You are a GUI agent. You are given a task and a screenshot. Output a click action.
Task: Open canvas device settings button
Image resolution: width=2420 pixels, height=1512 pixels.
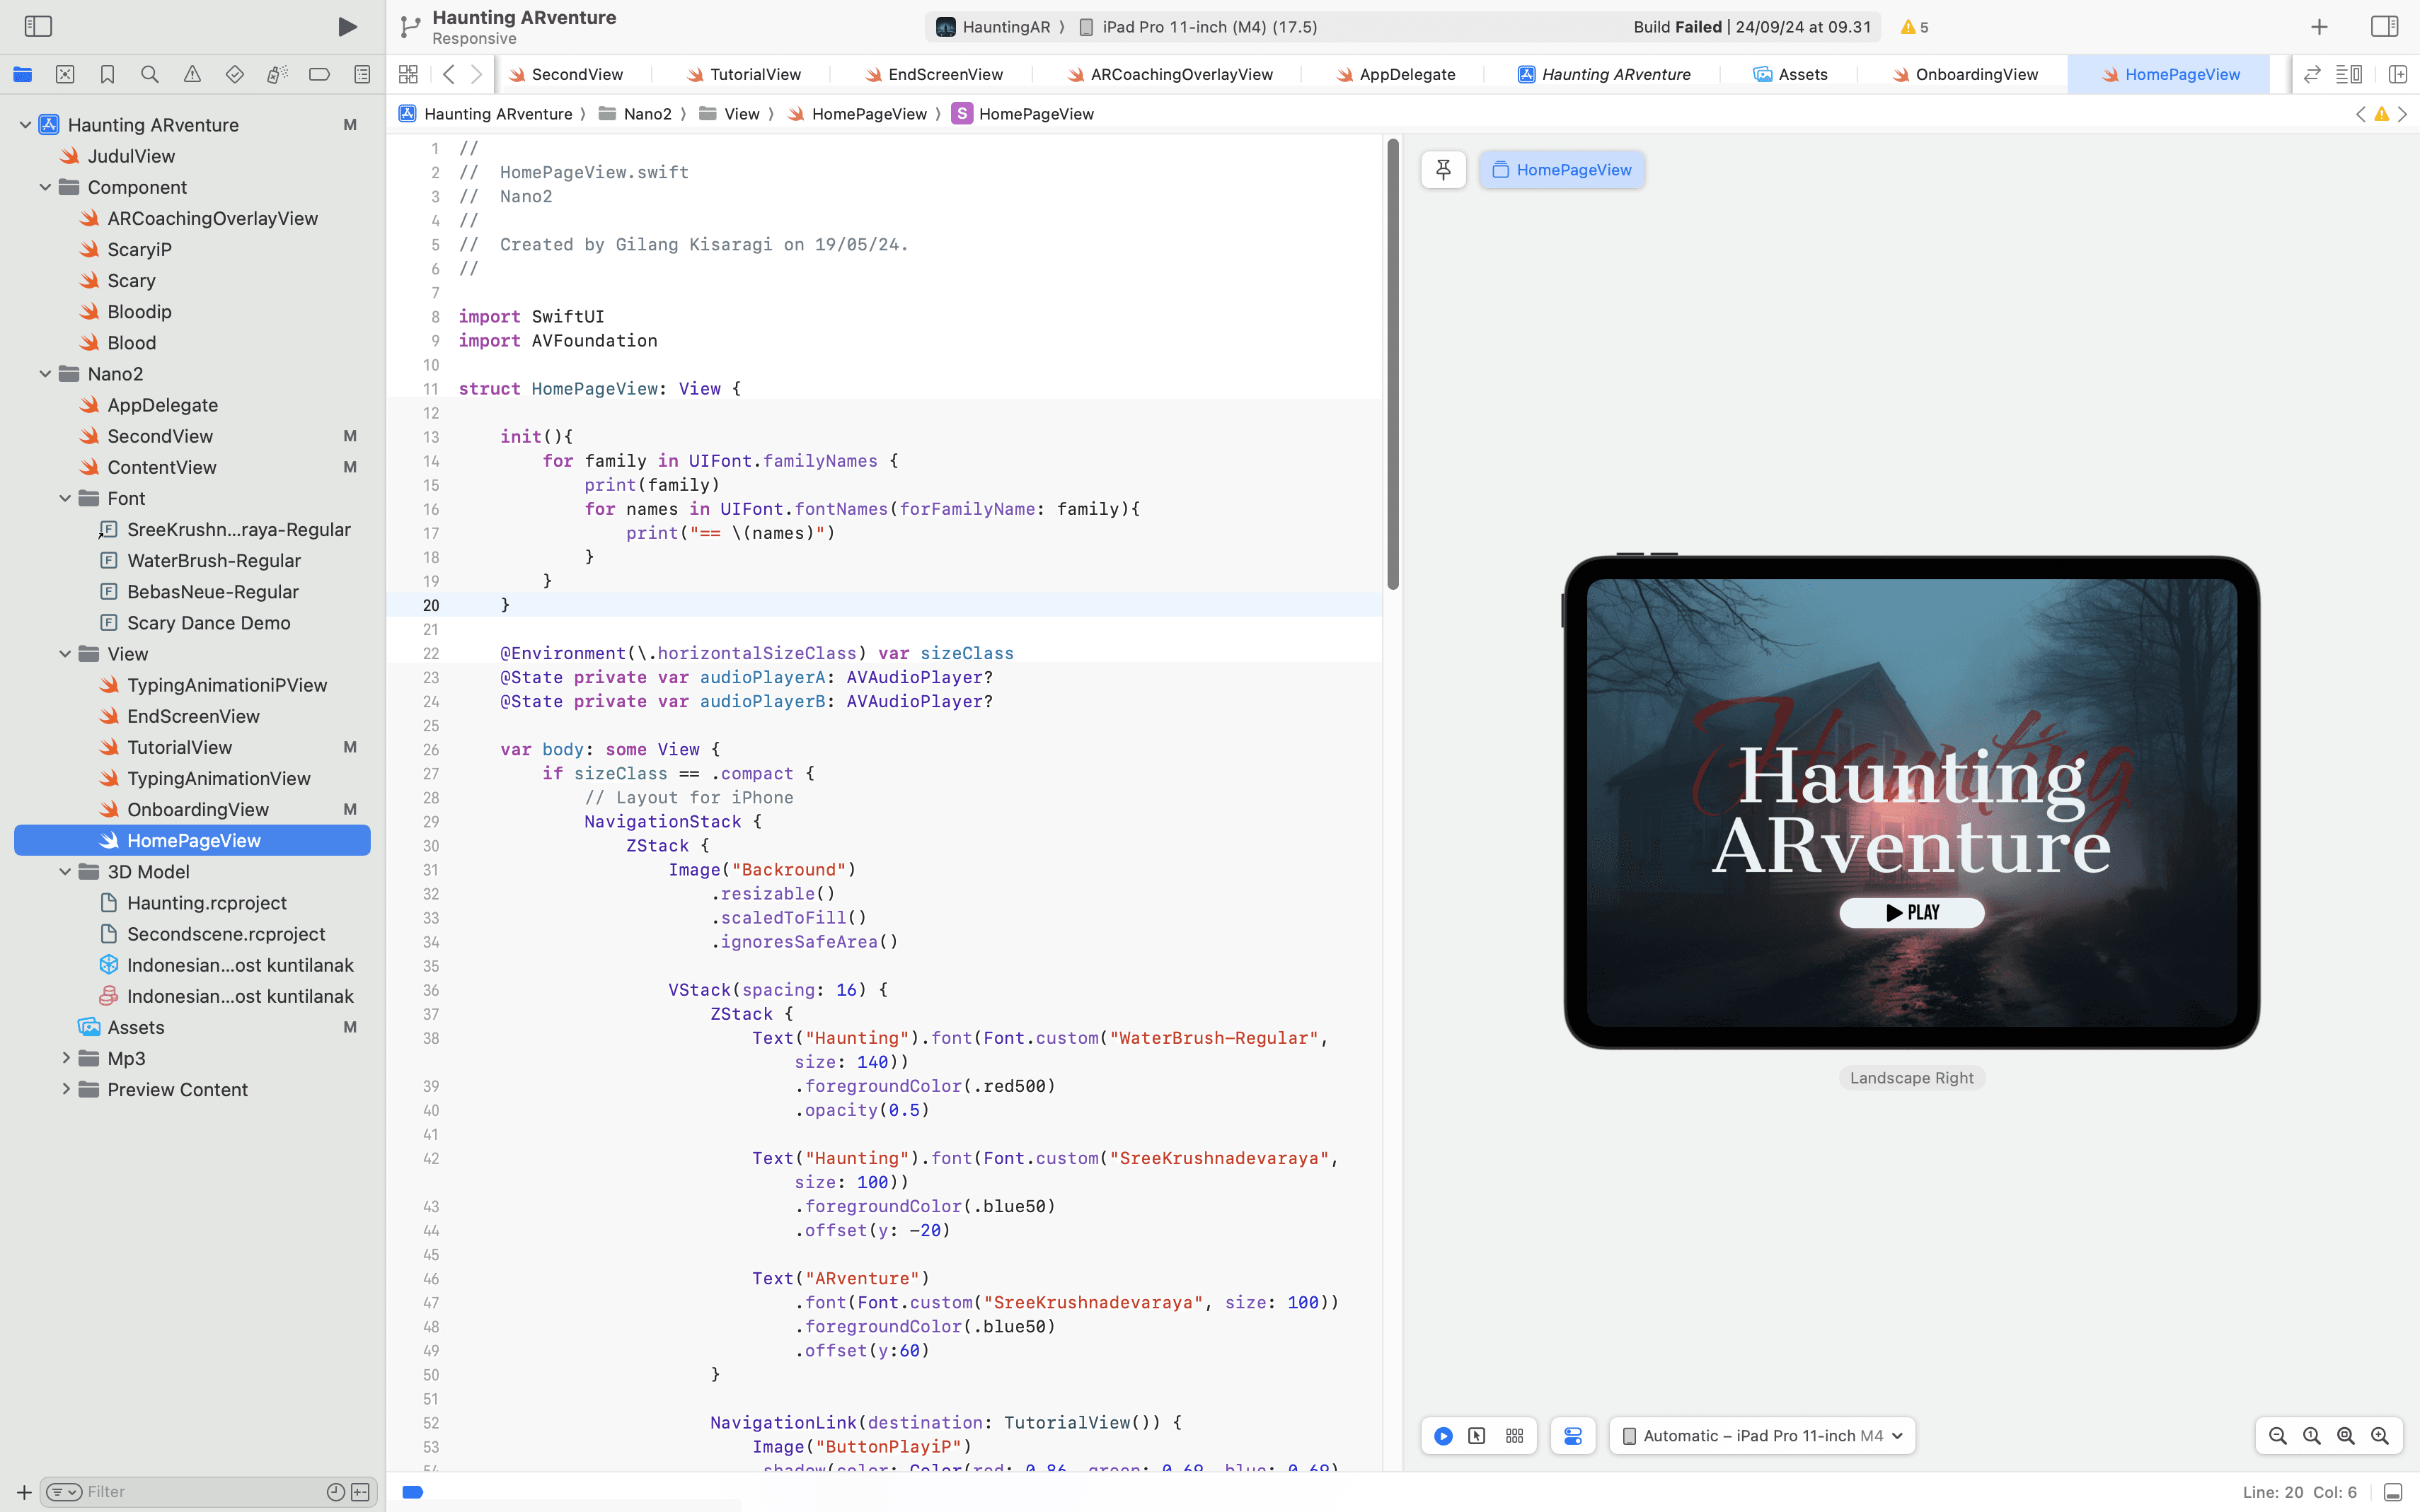click(1573, 1436)
